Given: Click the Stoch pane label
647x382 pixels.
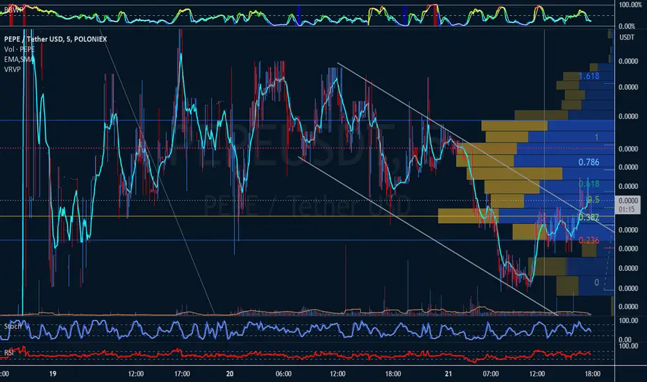Looking at the screenshot, I should [x=12, y=326].
